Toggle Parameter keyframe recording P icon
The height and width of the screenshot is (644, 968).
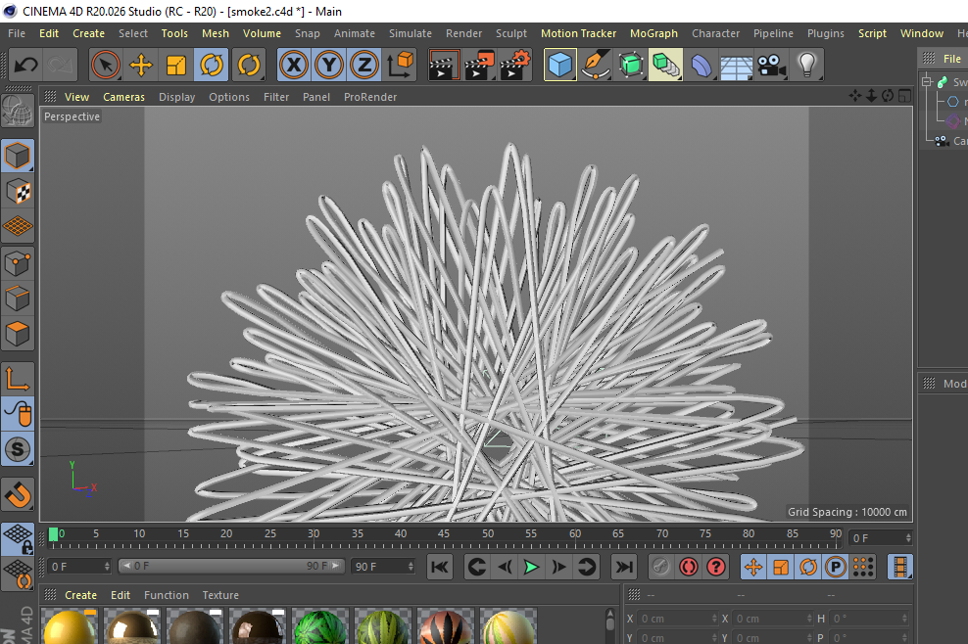(835, 567)
